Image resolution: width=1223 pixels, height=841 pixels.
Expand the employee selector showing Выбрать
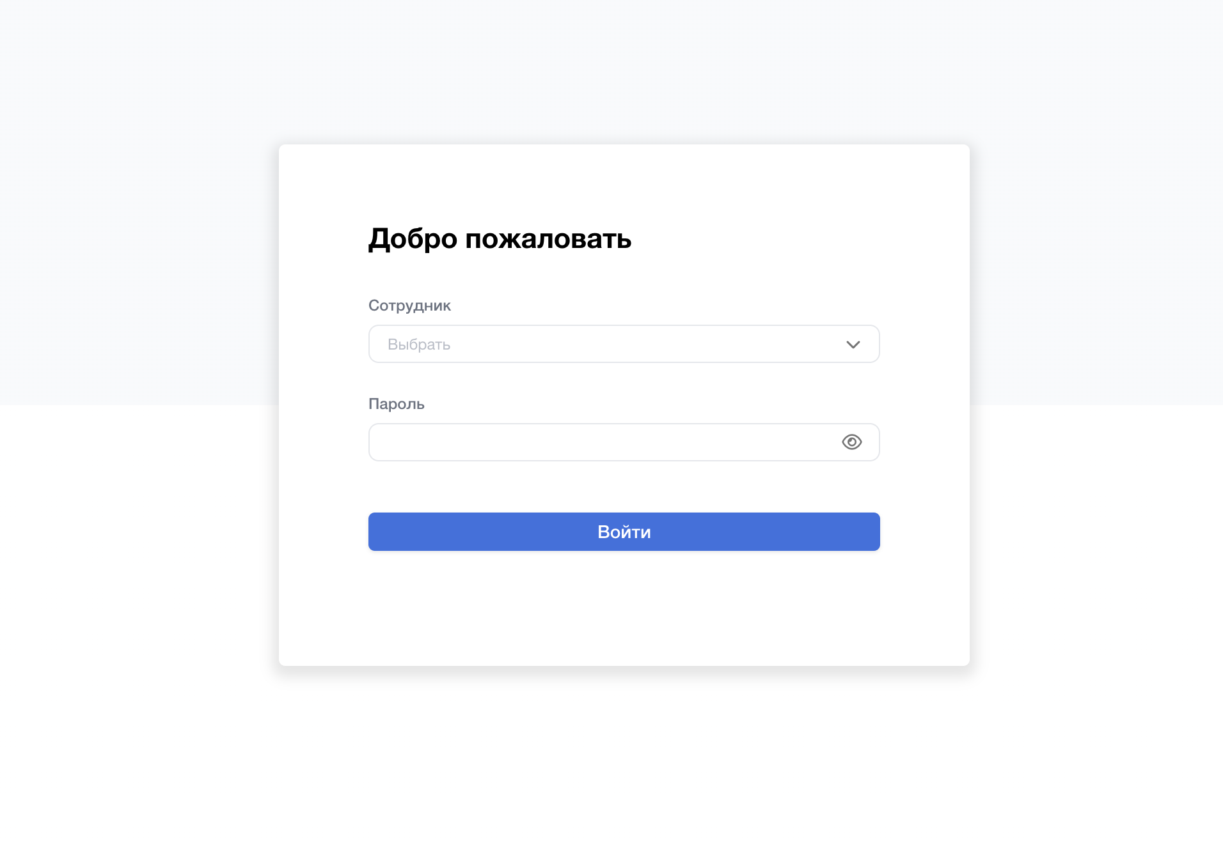(624, 344)
